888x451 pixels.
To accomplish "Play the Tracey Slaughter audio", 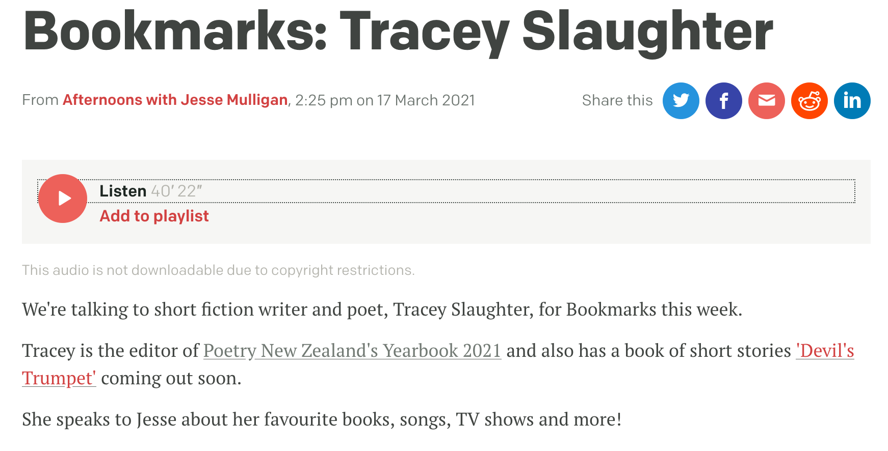I will [x=63, y=199].
